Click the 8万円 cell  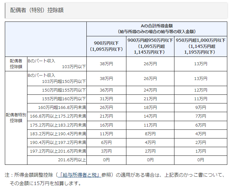coord(150,134)
